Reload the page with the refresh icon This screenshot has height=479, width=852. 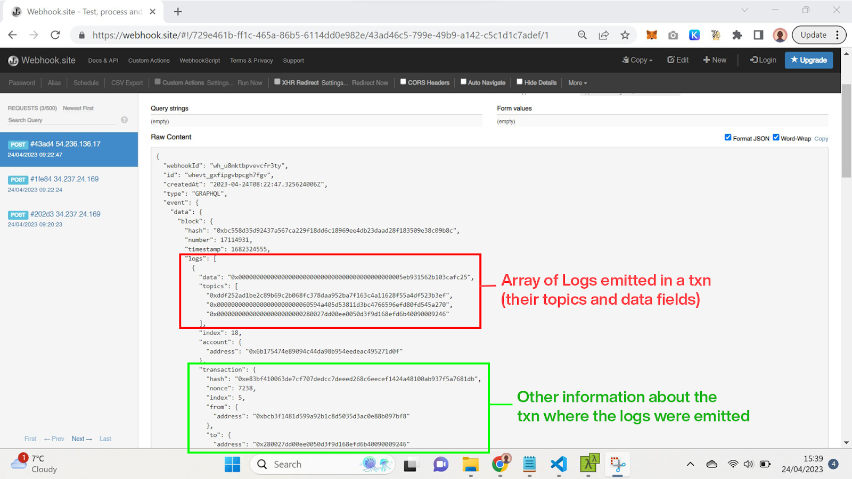click(55, 35)
